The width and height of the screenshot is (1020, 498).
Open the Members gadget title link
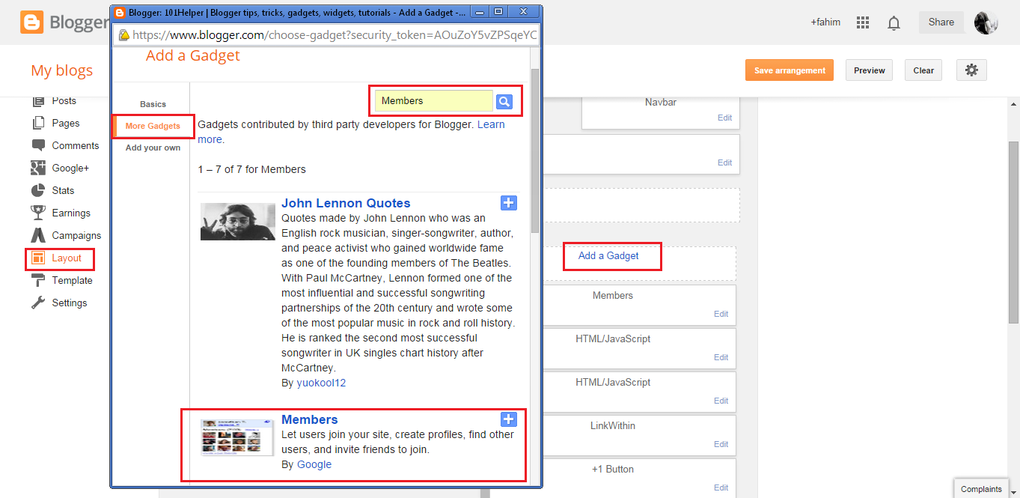[x=309, y=419]
